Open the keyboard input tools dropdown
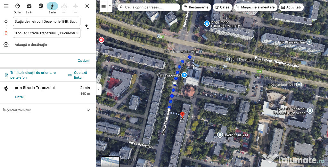 click(110, 6)
